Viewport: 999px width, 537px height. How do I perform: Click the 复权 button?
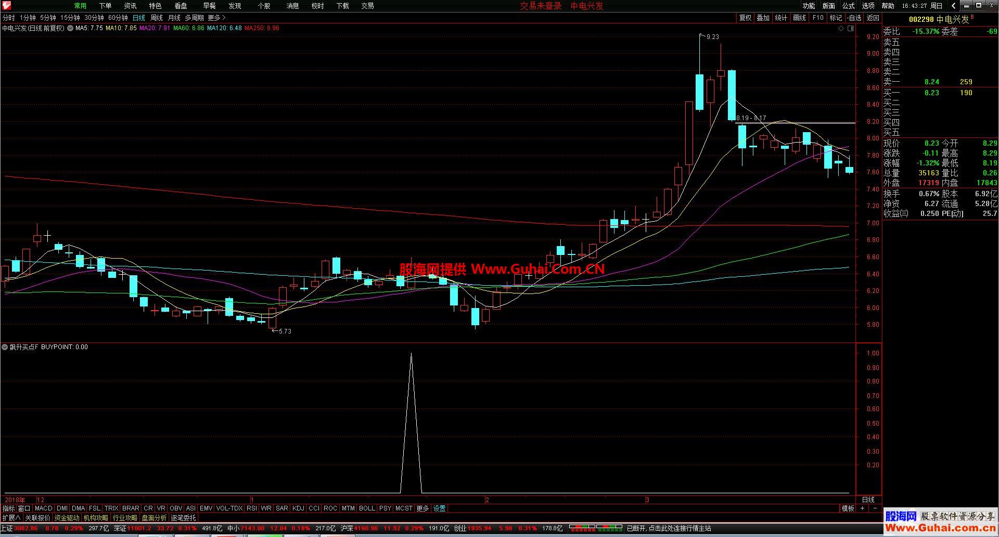(x=745, y=18)
